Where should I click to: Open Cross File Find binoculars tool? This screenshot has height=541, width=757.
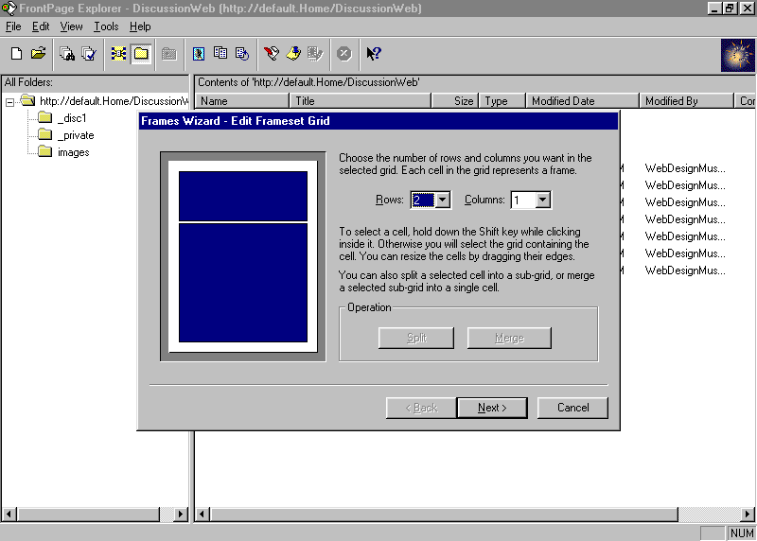point(67,54)
